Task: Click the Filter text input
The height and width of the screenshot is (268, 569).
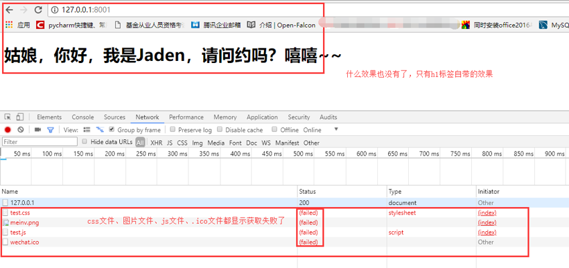Action: 40,142
